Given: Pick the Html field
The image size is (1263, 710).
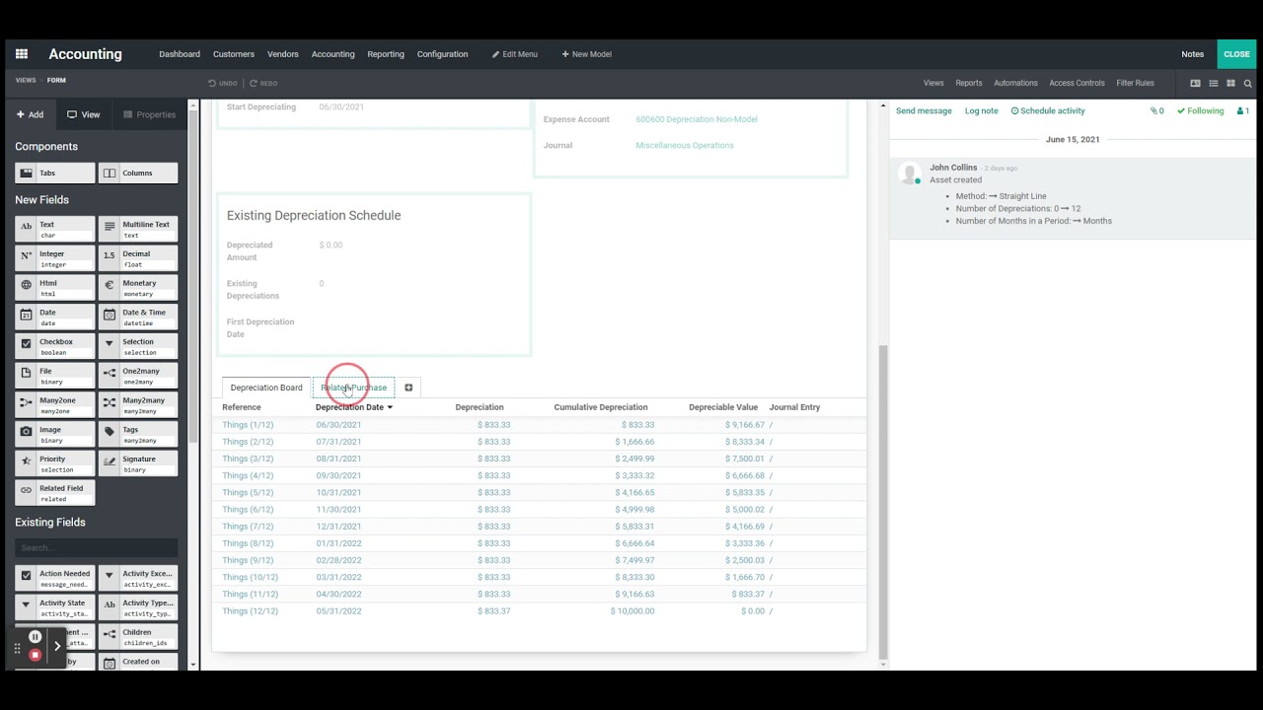Looking at the screenshot, I should [55, 288].
